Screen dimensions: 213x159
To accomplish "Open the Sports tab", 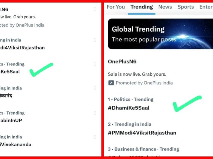I will 185,7.
